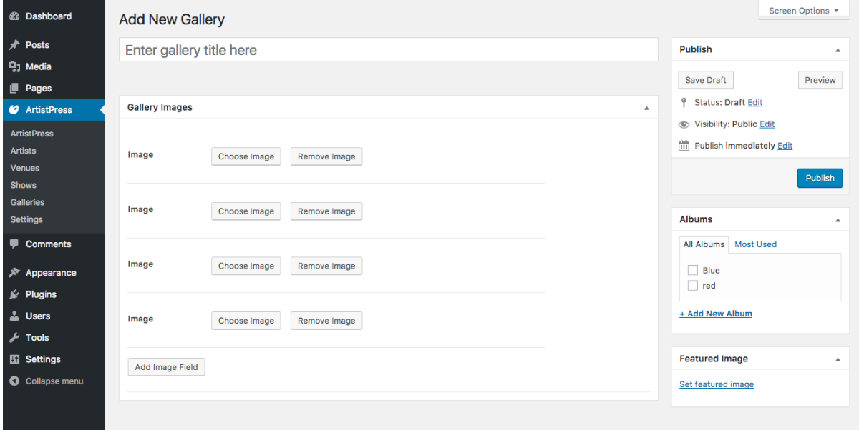Check the red album checkbox
This screenshot has height=430, width=859.
click(692, 286)
